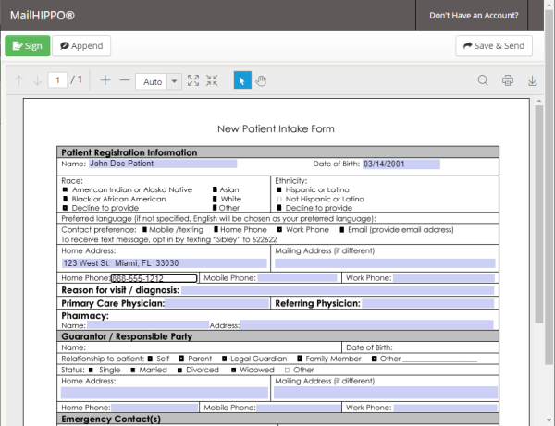Open Don't Have an Account link
Image resolution: width=555 pixels, height=426 pixels.
click(x=474, y=16)
